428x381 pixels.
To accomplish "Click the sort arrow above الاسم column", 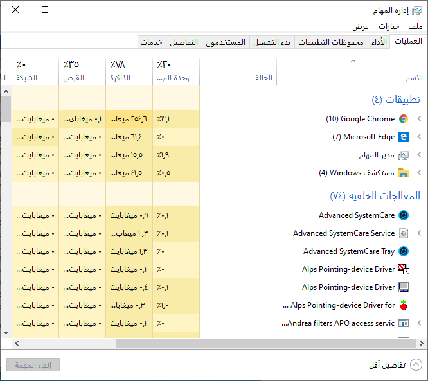I will tap(353, 61).
